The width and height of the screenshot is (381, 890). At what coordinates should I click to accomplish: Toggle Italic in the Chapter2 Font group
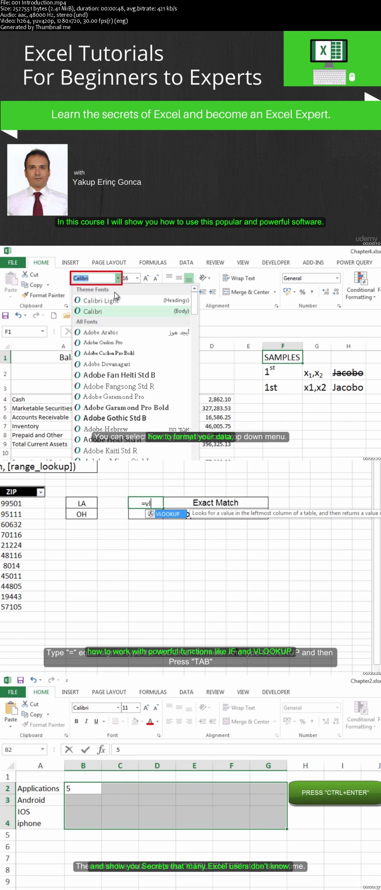tap(86, 721)
